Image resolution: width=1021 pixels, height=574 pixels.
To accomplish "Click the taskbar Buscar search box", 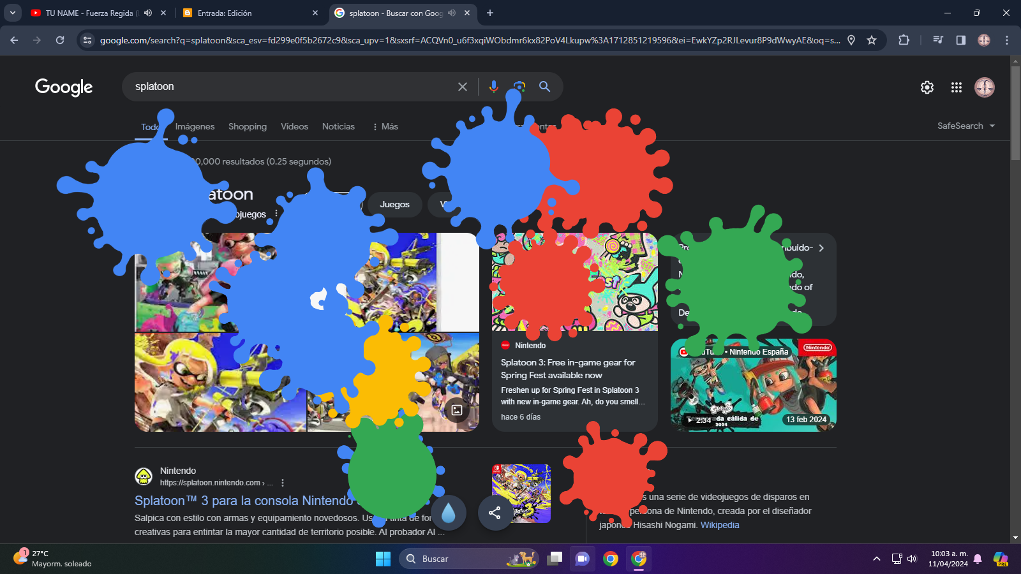I will 469,559.
